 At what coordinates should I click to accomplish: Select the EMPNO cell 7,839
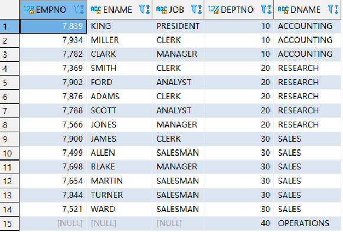53,26
